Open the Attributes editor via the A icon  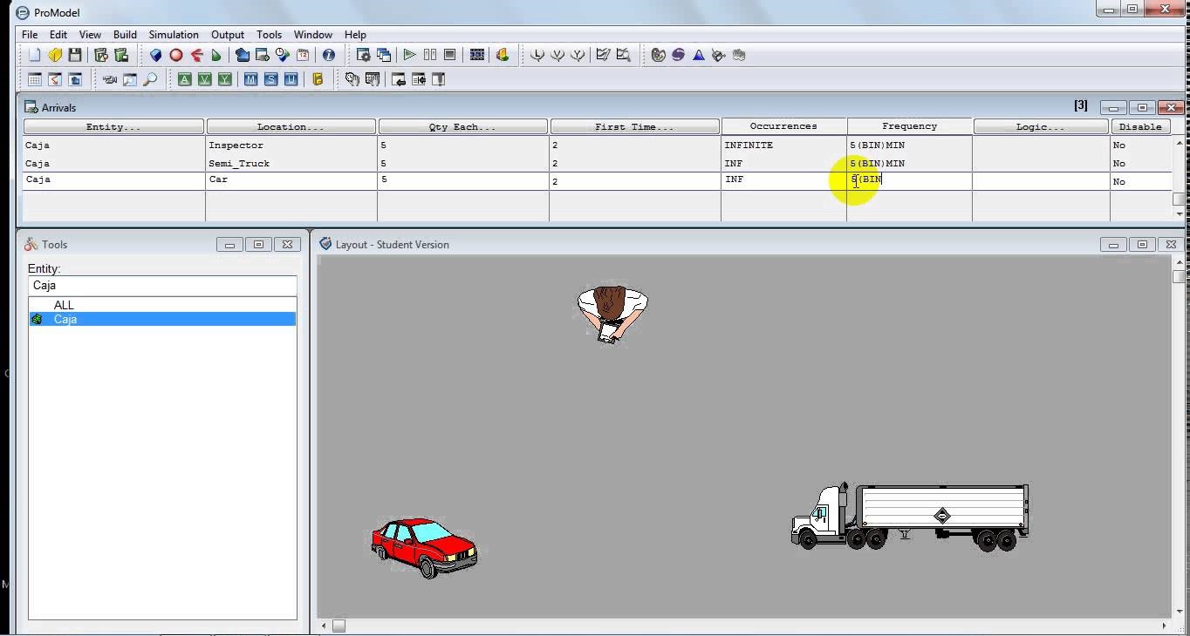pyautogui.click(x=184, y=78)
